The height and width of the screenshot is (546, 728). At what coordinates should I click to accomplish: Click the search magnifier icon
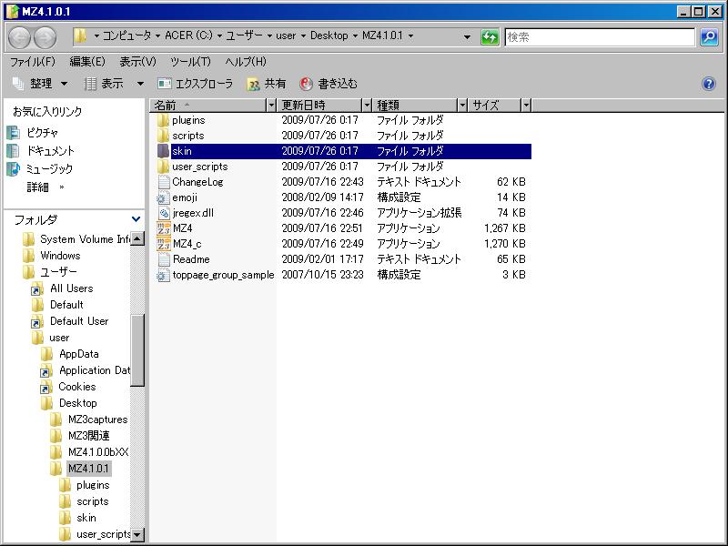click(709, 37)
